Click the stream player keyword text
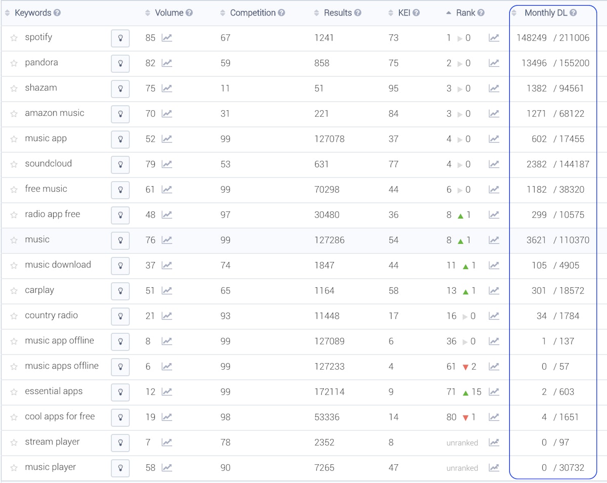Viewport: 607px width, 483px height. point(52,442)
